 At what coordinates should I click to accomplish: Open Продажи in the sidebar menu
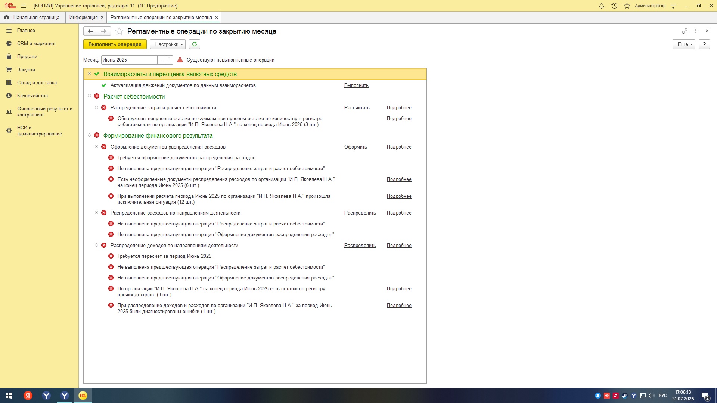27,57
